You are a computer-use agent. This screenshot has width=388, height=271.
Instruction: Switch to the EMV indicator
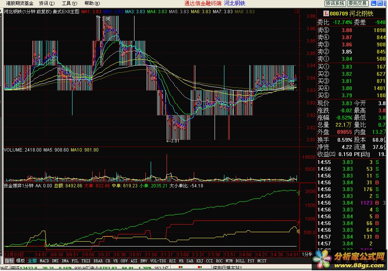(x=144, y=261)
